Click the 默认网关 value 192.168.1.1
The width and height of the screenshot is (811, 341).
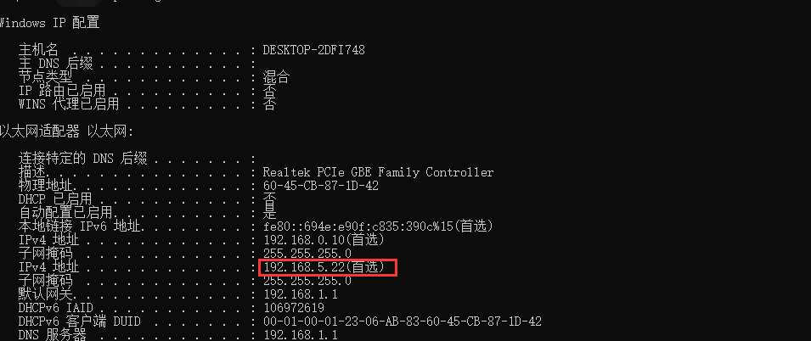(x=301, y=294)
